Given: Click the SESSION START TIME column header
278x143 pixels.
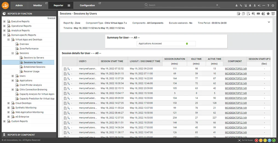Looking at the screenshot, I should pyautogui.click(x=113, y=61).
